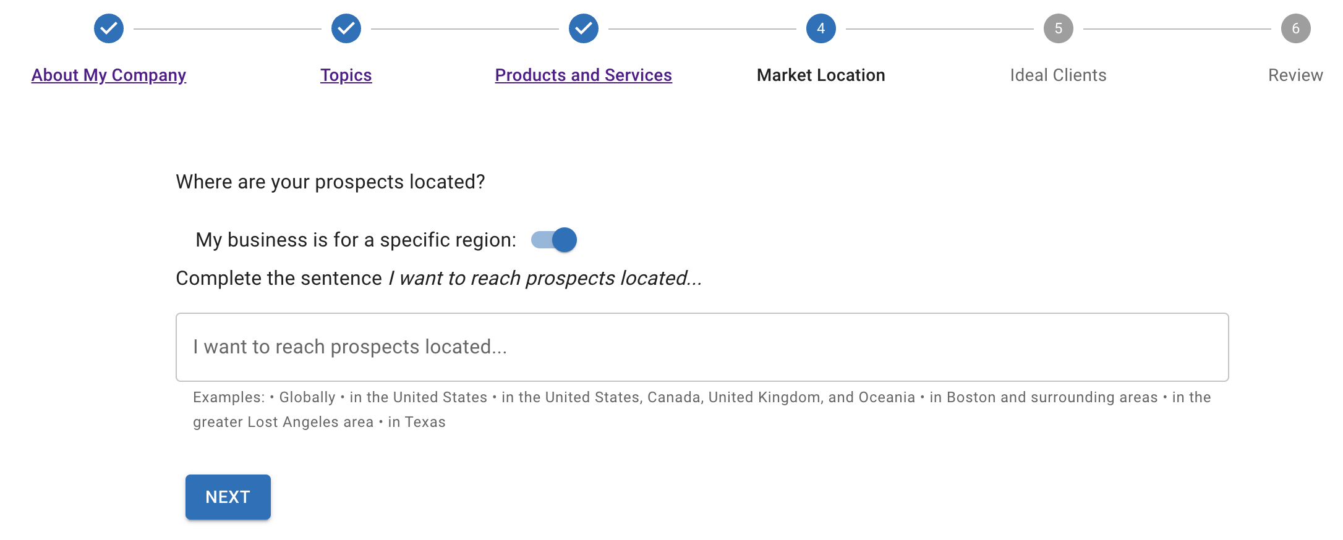This screenshot has height=540, width=1343.
Task: Click the 'Complete the sentence' instruction text
Action: pos(438,279)
